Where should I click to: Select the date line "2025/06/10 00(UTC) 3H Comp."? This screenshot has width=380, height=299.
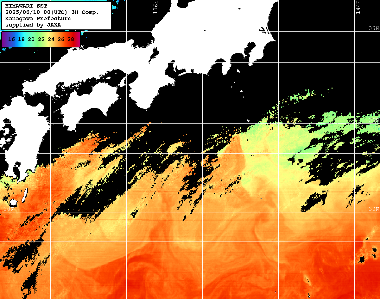point(52,12)
